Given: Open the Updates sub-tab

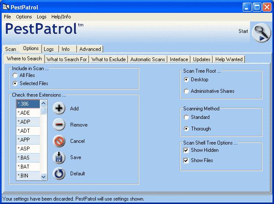Looking at the screenshot, I should pos(202,59).
